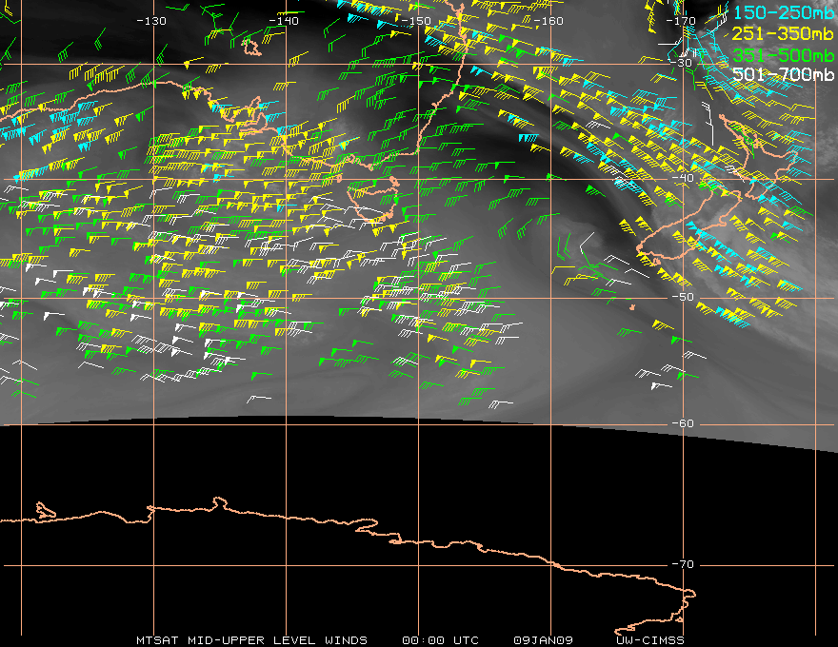Click the 150-250mb legend label
The image size is (838, 647).
(783, 12)
